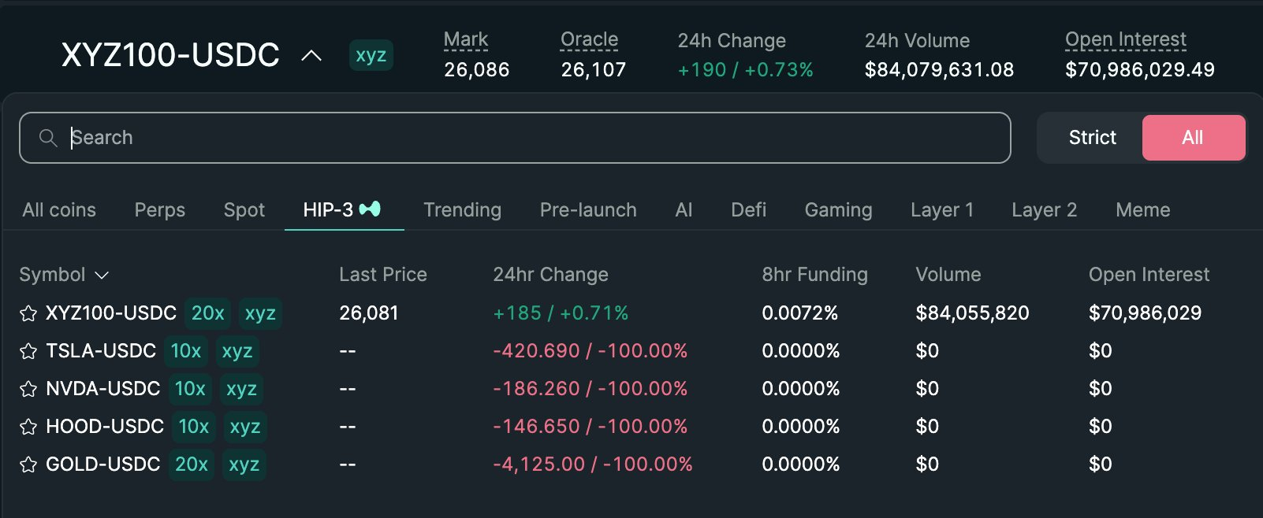Click the Open Interest column header
Screen dimensions: 1263x518
(1149, 275)
